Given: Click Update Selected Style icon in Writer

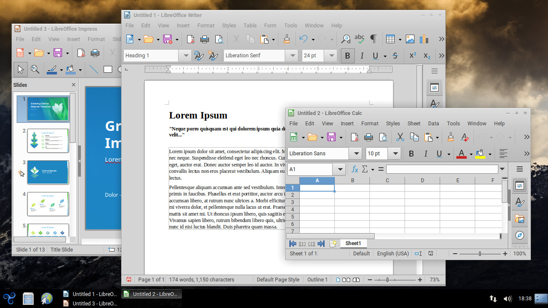Looking at the screenshot, I should coord(199,56).
